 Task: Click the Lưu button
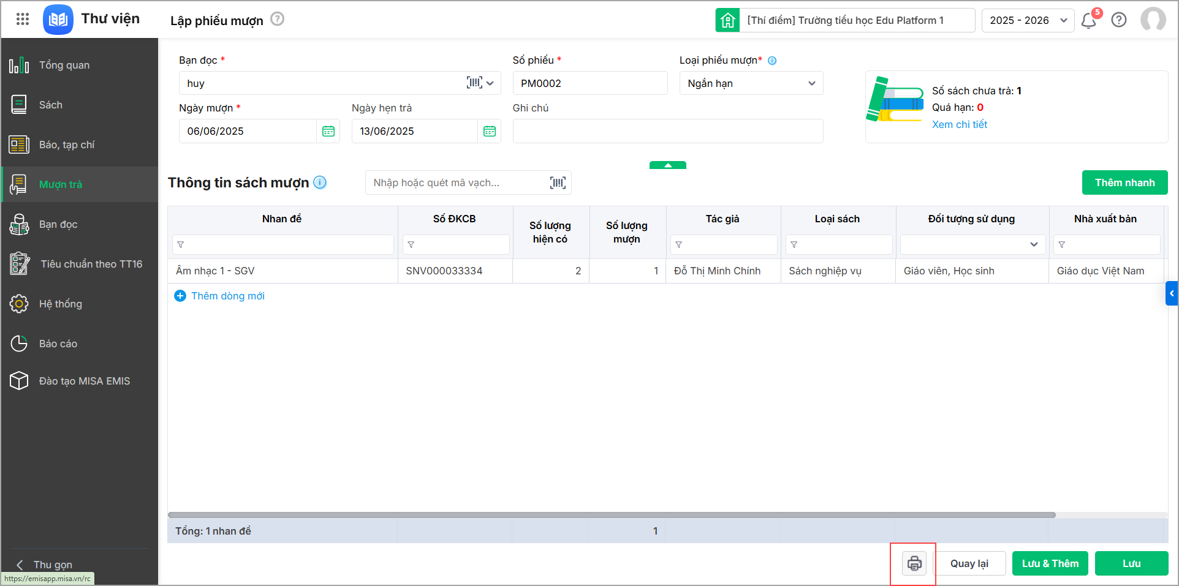1132,563
